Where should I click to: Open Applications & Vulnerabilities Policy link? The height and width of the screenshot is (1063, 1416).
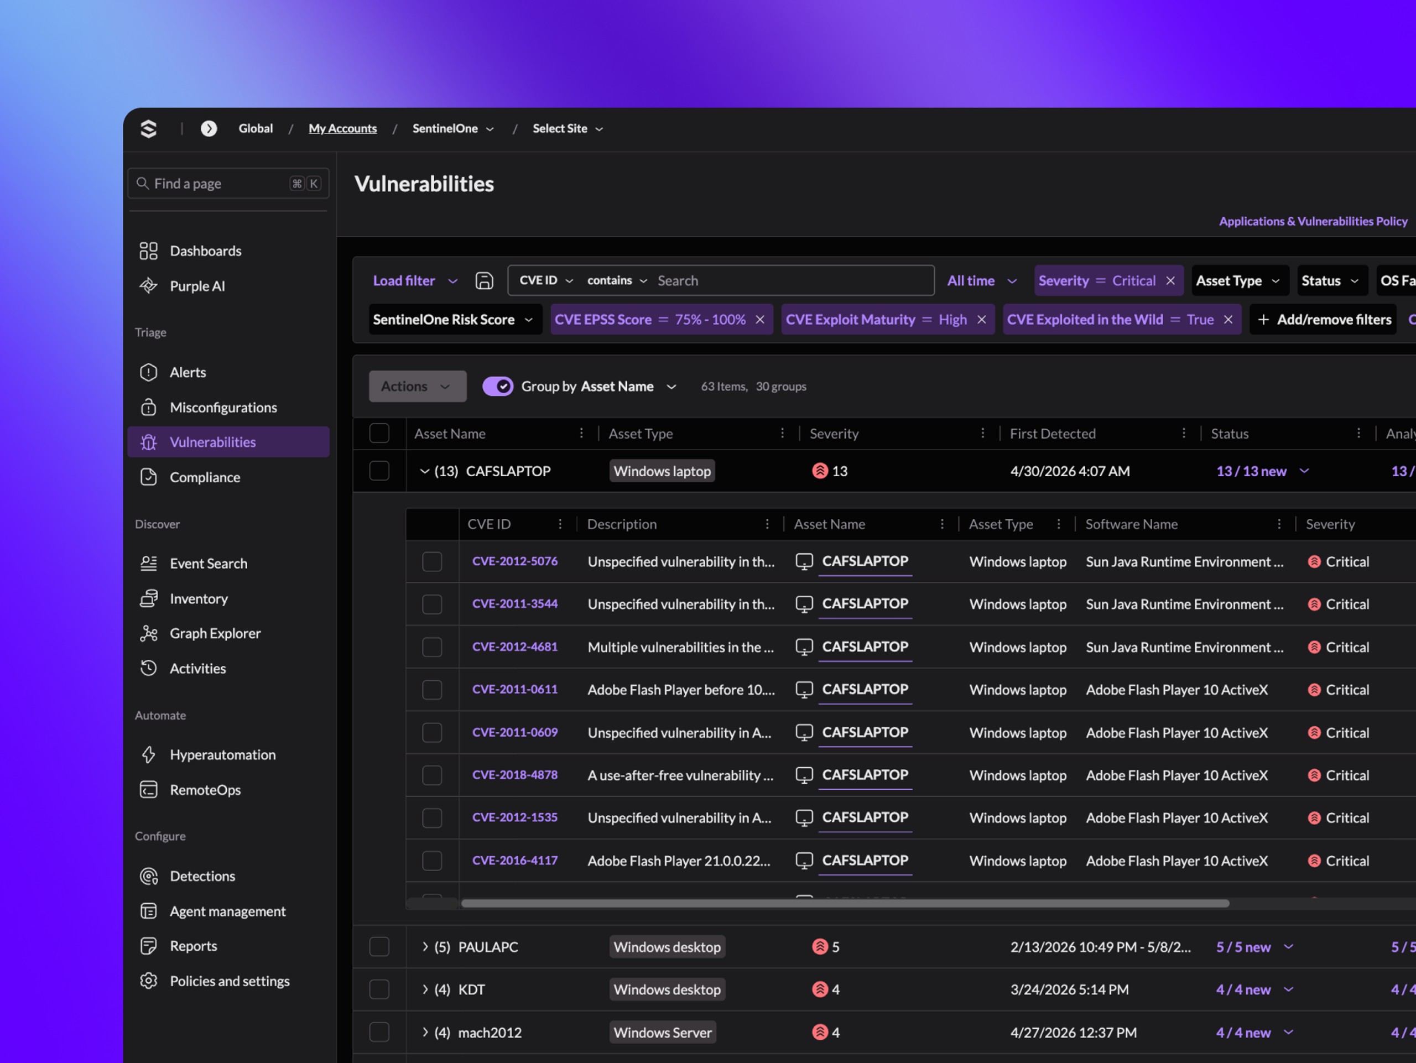pyautogui.click(x=1313, y=221)
